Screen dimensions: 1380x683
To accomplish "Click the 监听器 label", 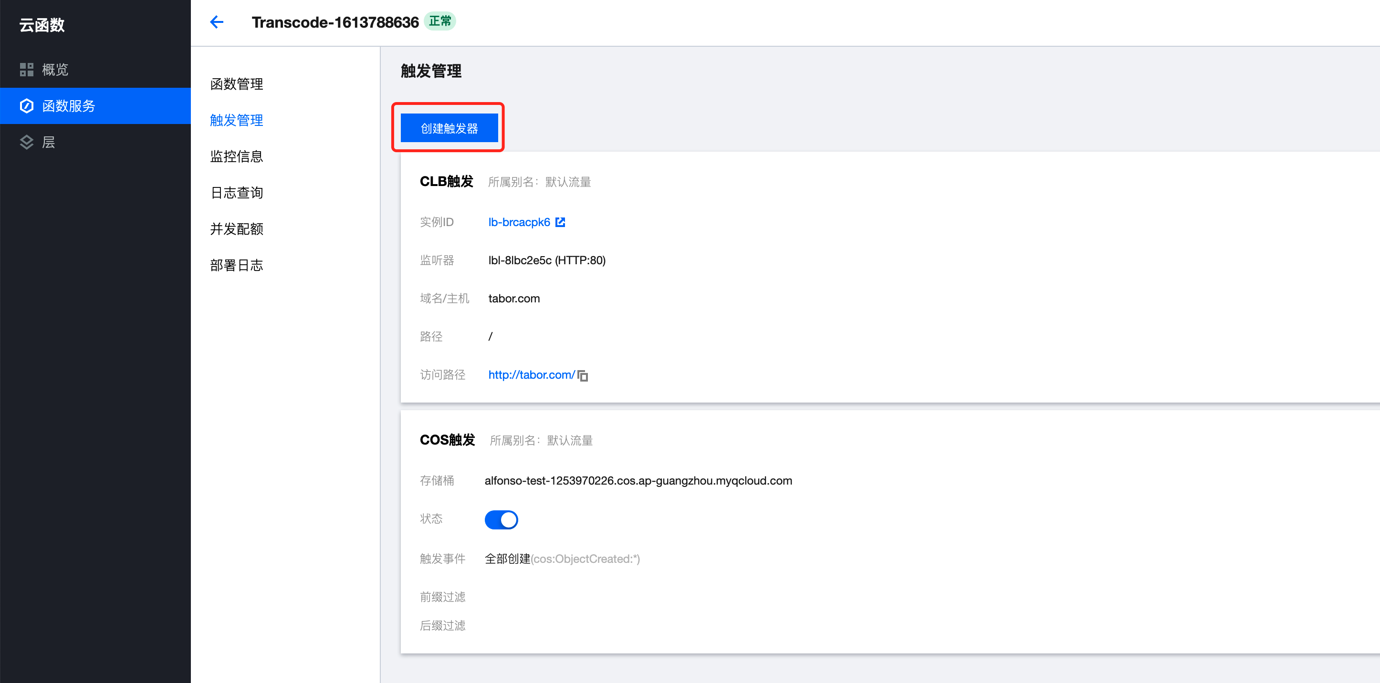I will 437,261.
